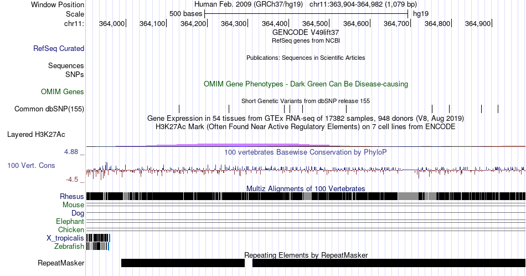
Task: Click the 364,300 ruler position
Action: click(x=234, y=23)
